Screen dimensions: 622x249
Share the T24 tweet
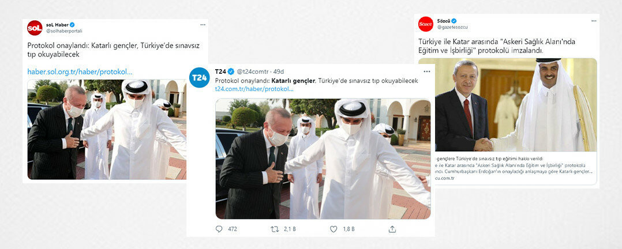tap(392, 229)
